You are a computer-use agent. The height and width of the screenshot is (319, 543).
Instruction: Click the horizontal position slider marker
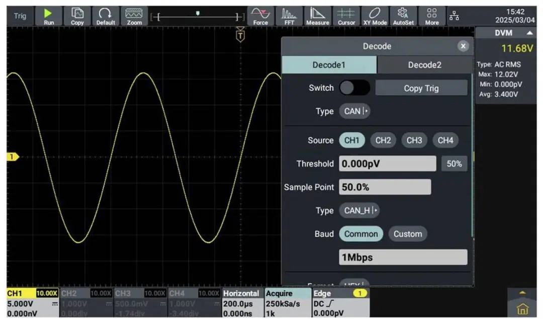pos(198,13)
